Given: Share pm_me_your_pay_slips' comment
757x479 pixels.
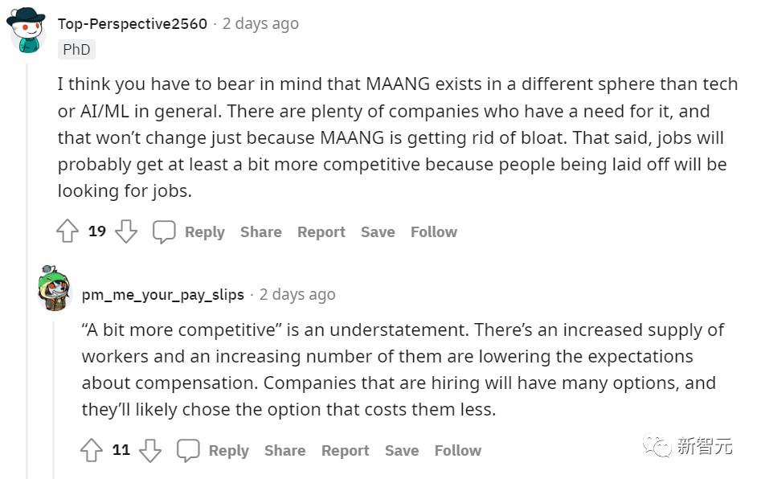Looking at the screenshot, I should coord(284,450).
